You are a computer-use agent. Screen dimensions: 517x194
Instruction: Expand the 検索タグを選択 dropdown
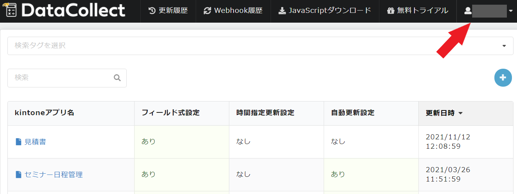coord(505,46)
